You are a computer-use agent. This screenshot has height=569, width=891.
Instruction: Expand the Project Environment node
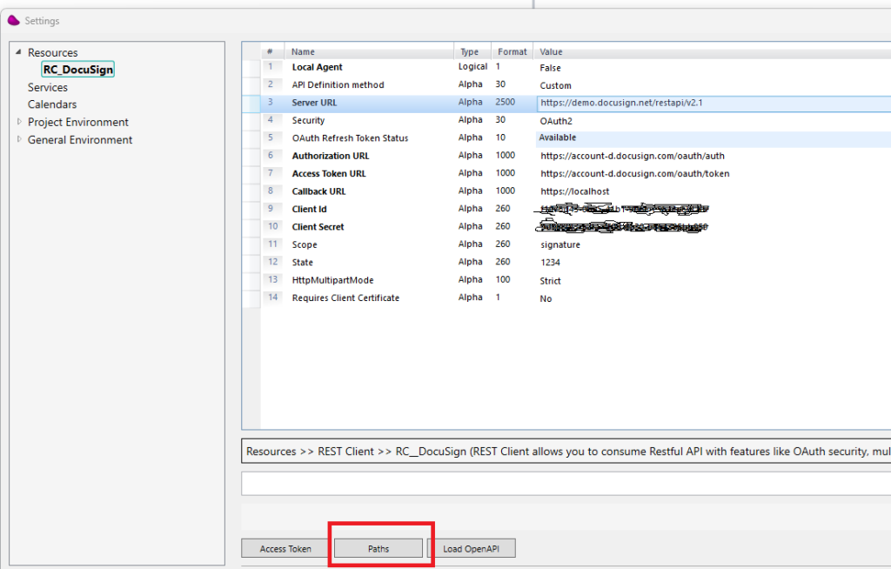(19, 122)
